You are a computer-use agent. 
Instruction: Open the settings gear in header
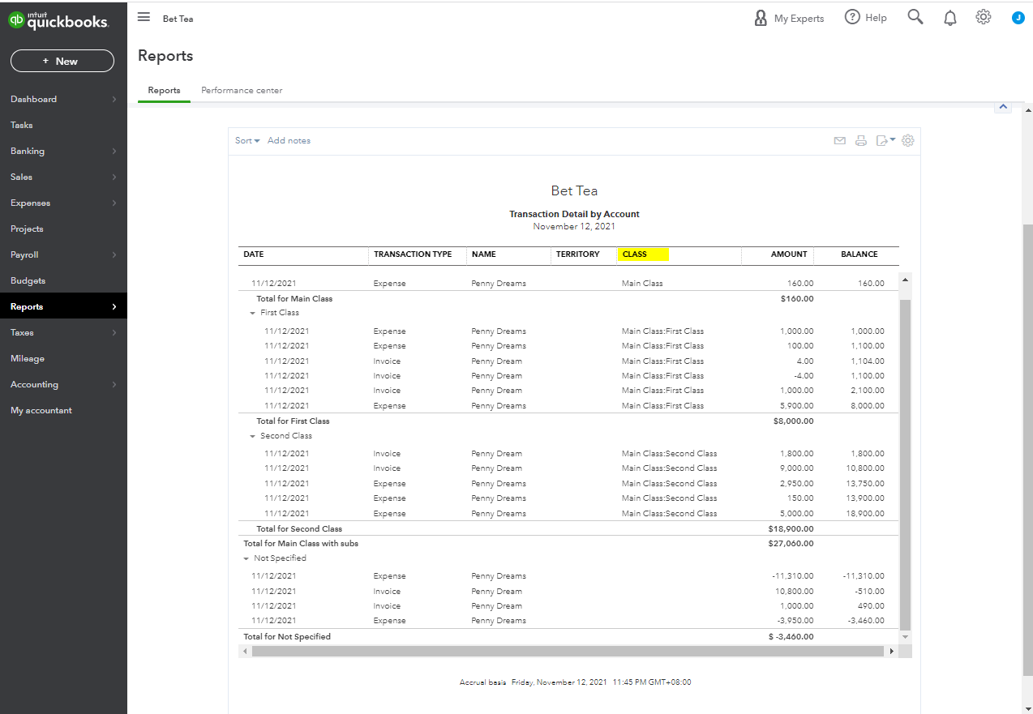click(984, 17)
